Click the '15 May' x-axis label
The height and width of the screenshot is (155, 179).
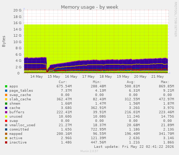point(54,77)
